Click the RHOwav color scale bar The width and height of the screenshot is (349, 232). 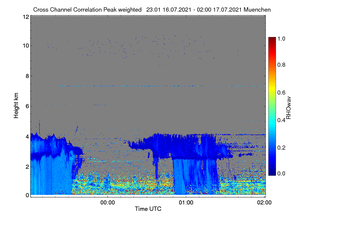(272, 106)
